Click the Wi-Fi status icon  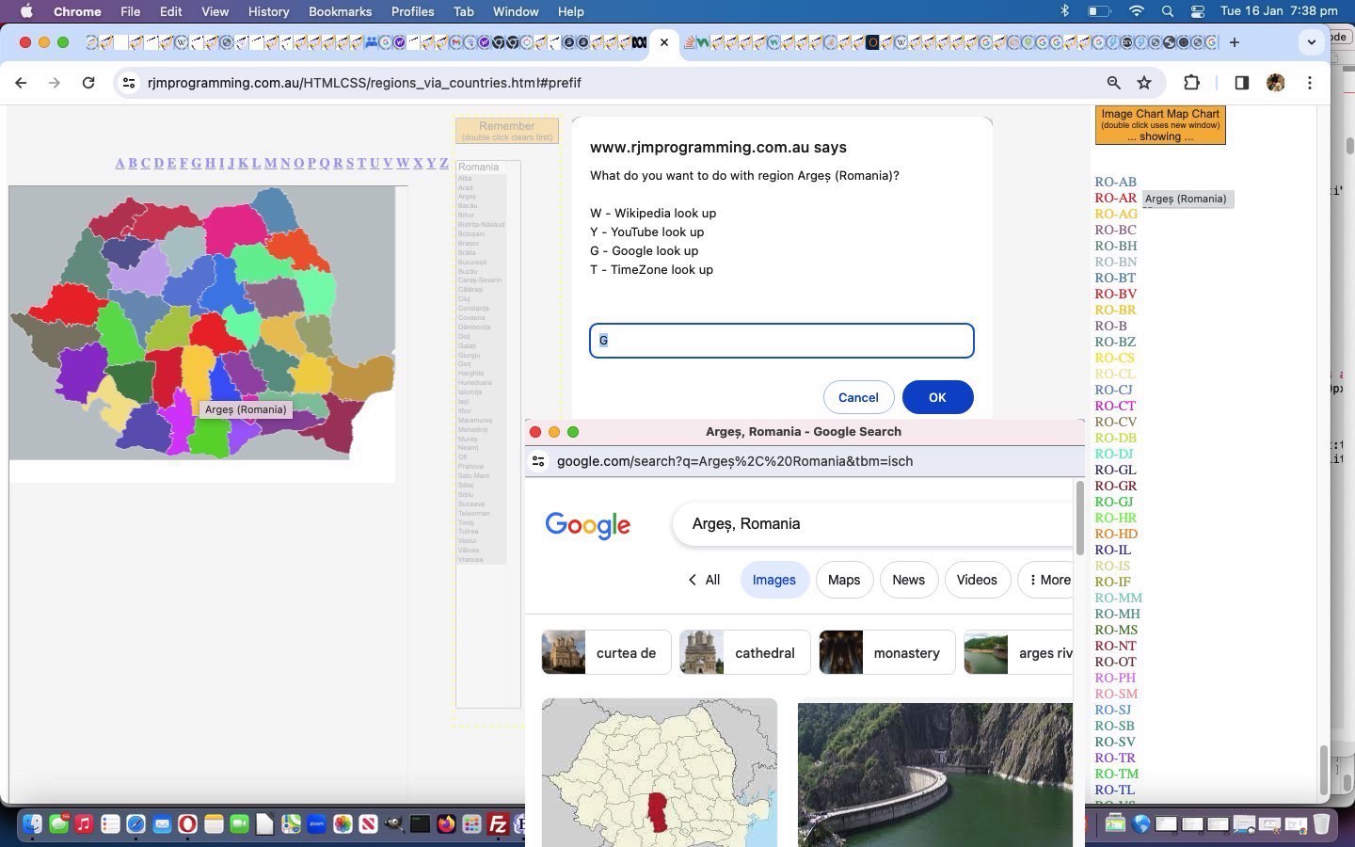coord(1137,11)
